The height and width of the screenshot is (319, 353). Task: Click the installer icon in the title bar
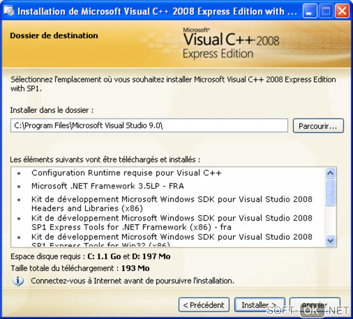click(9, 11)
